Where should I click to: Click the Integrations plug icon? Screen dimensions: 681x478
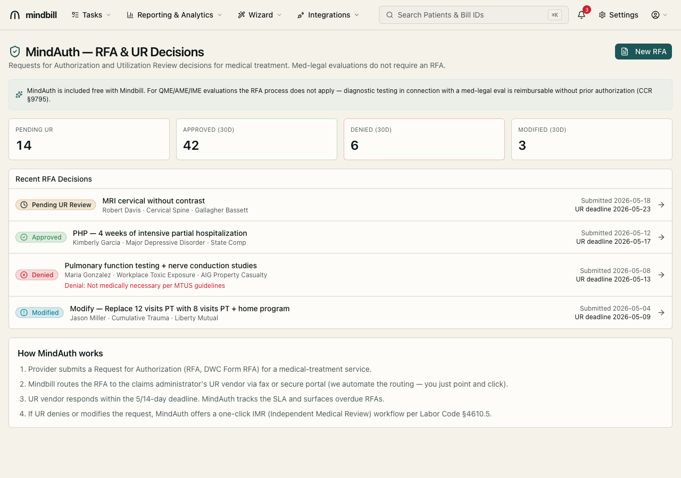tap(301, 15)
